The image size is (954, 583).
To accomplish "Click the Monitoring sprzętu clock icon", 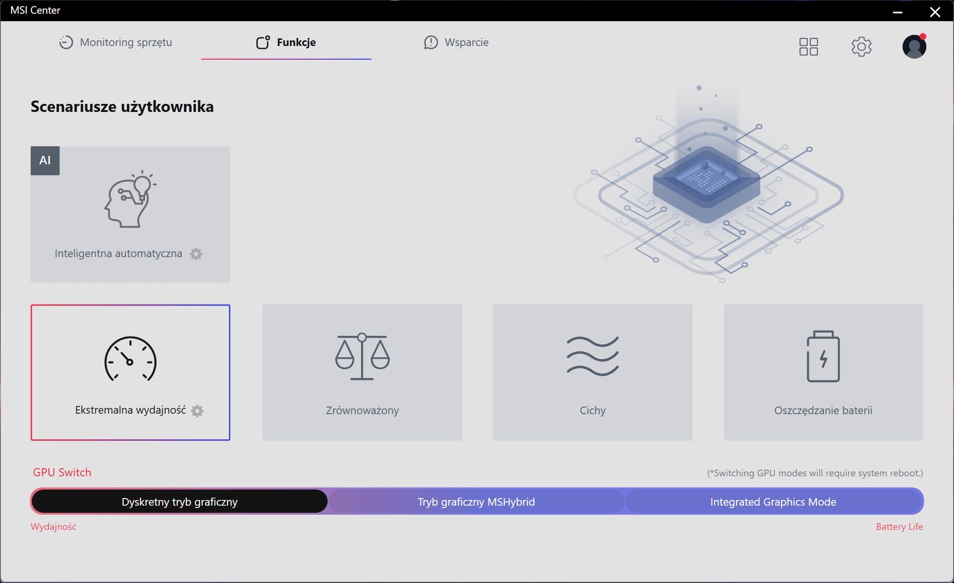I will pos(66,43).
